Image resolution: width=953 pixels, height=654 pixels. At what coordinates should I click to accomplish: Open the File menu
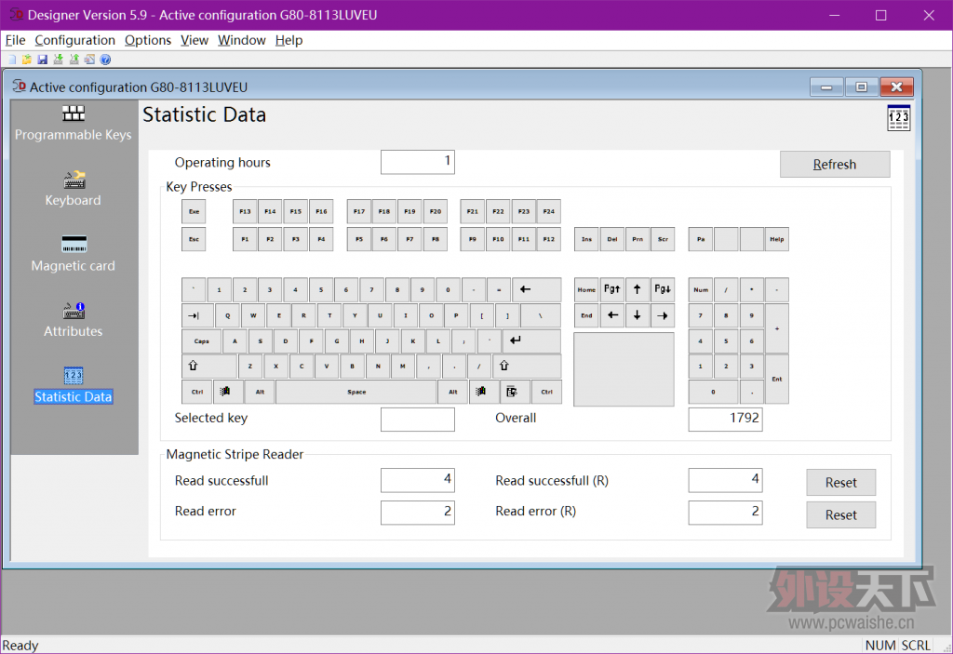coord(15,40)
